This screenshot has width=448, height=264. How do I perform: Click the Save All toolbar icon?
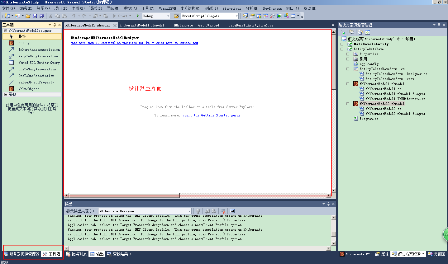(x=42, y=16)
